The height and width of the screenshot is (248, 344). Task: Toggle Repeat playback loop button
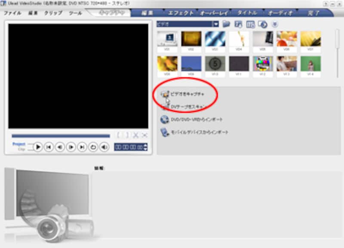tap(93, 147)
